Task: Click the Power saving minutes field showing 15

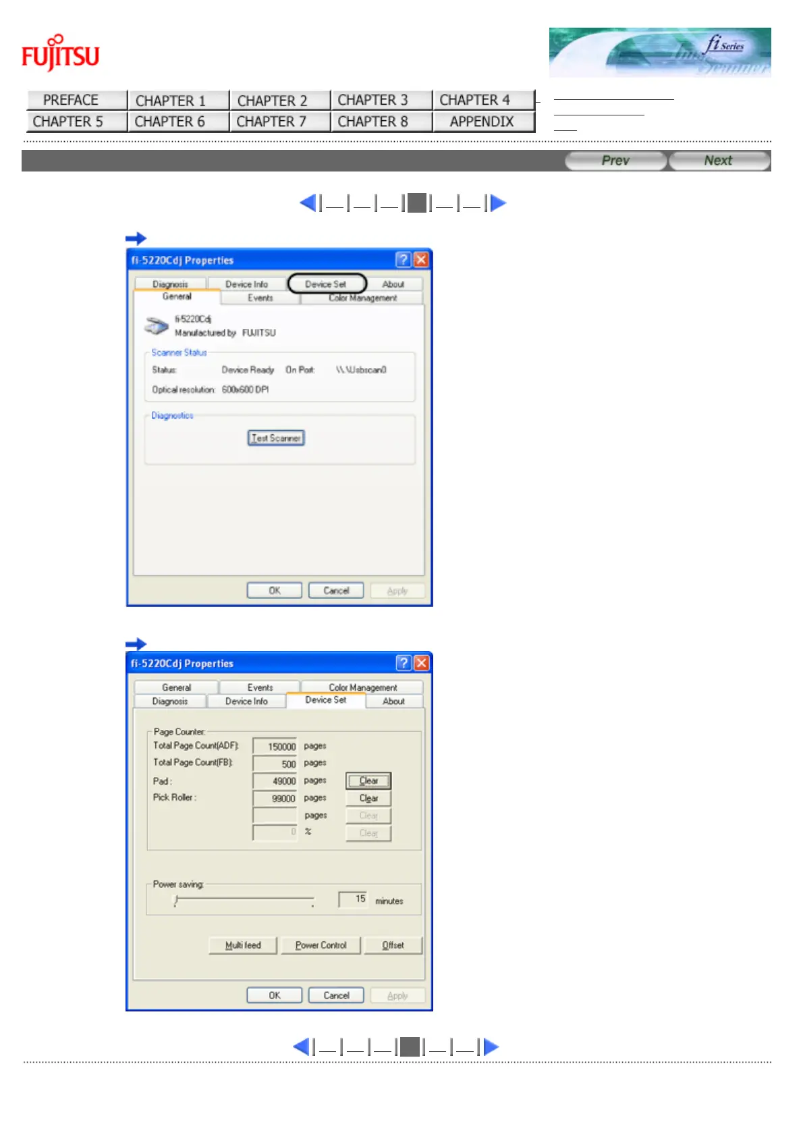Action: 352,899
